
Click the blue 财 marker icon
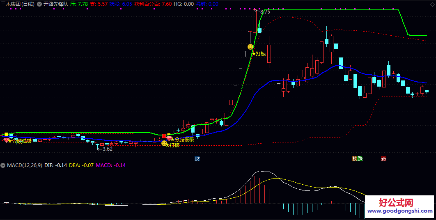tap(197, 159)
